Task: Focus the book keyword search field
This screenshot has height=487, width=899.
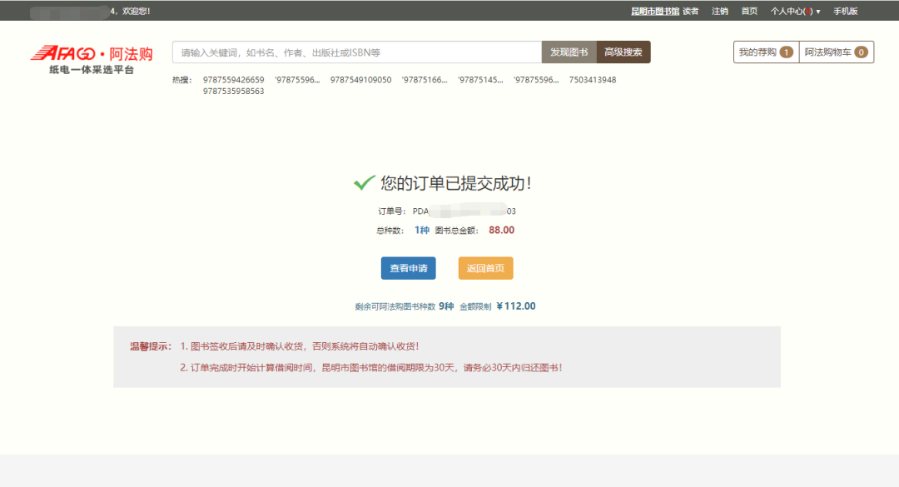Action: point(356,52)
